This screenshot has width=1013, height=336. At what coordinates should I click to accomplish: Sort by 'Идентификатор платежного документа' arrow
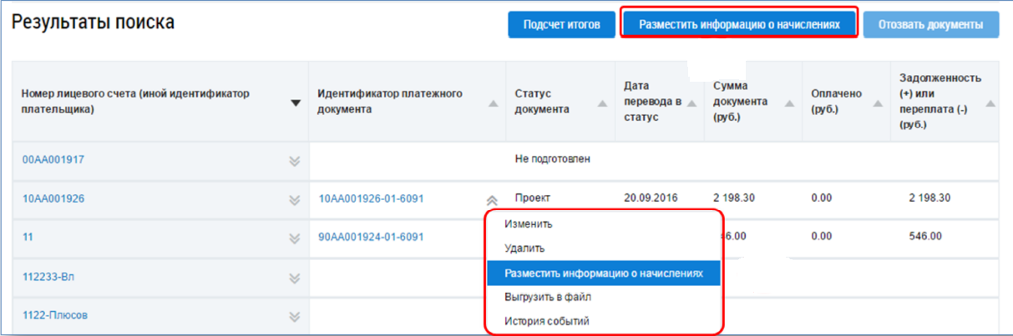[x=493, y=103]
